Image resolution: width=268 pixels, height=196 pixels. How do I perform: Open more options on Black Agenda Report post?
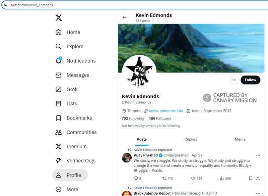[258, 193]
